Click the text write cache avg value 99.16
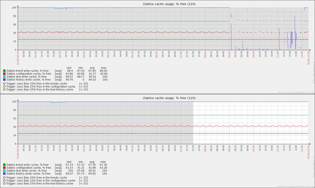 tap(92, 76)
